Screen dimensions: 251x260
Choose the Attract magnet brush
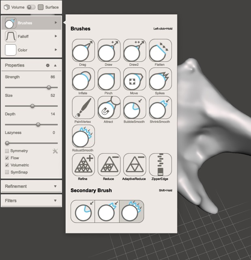point(109,108)
